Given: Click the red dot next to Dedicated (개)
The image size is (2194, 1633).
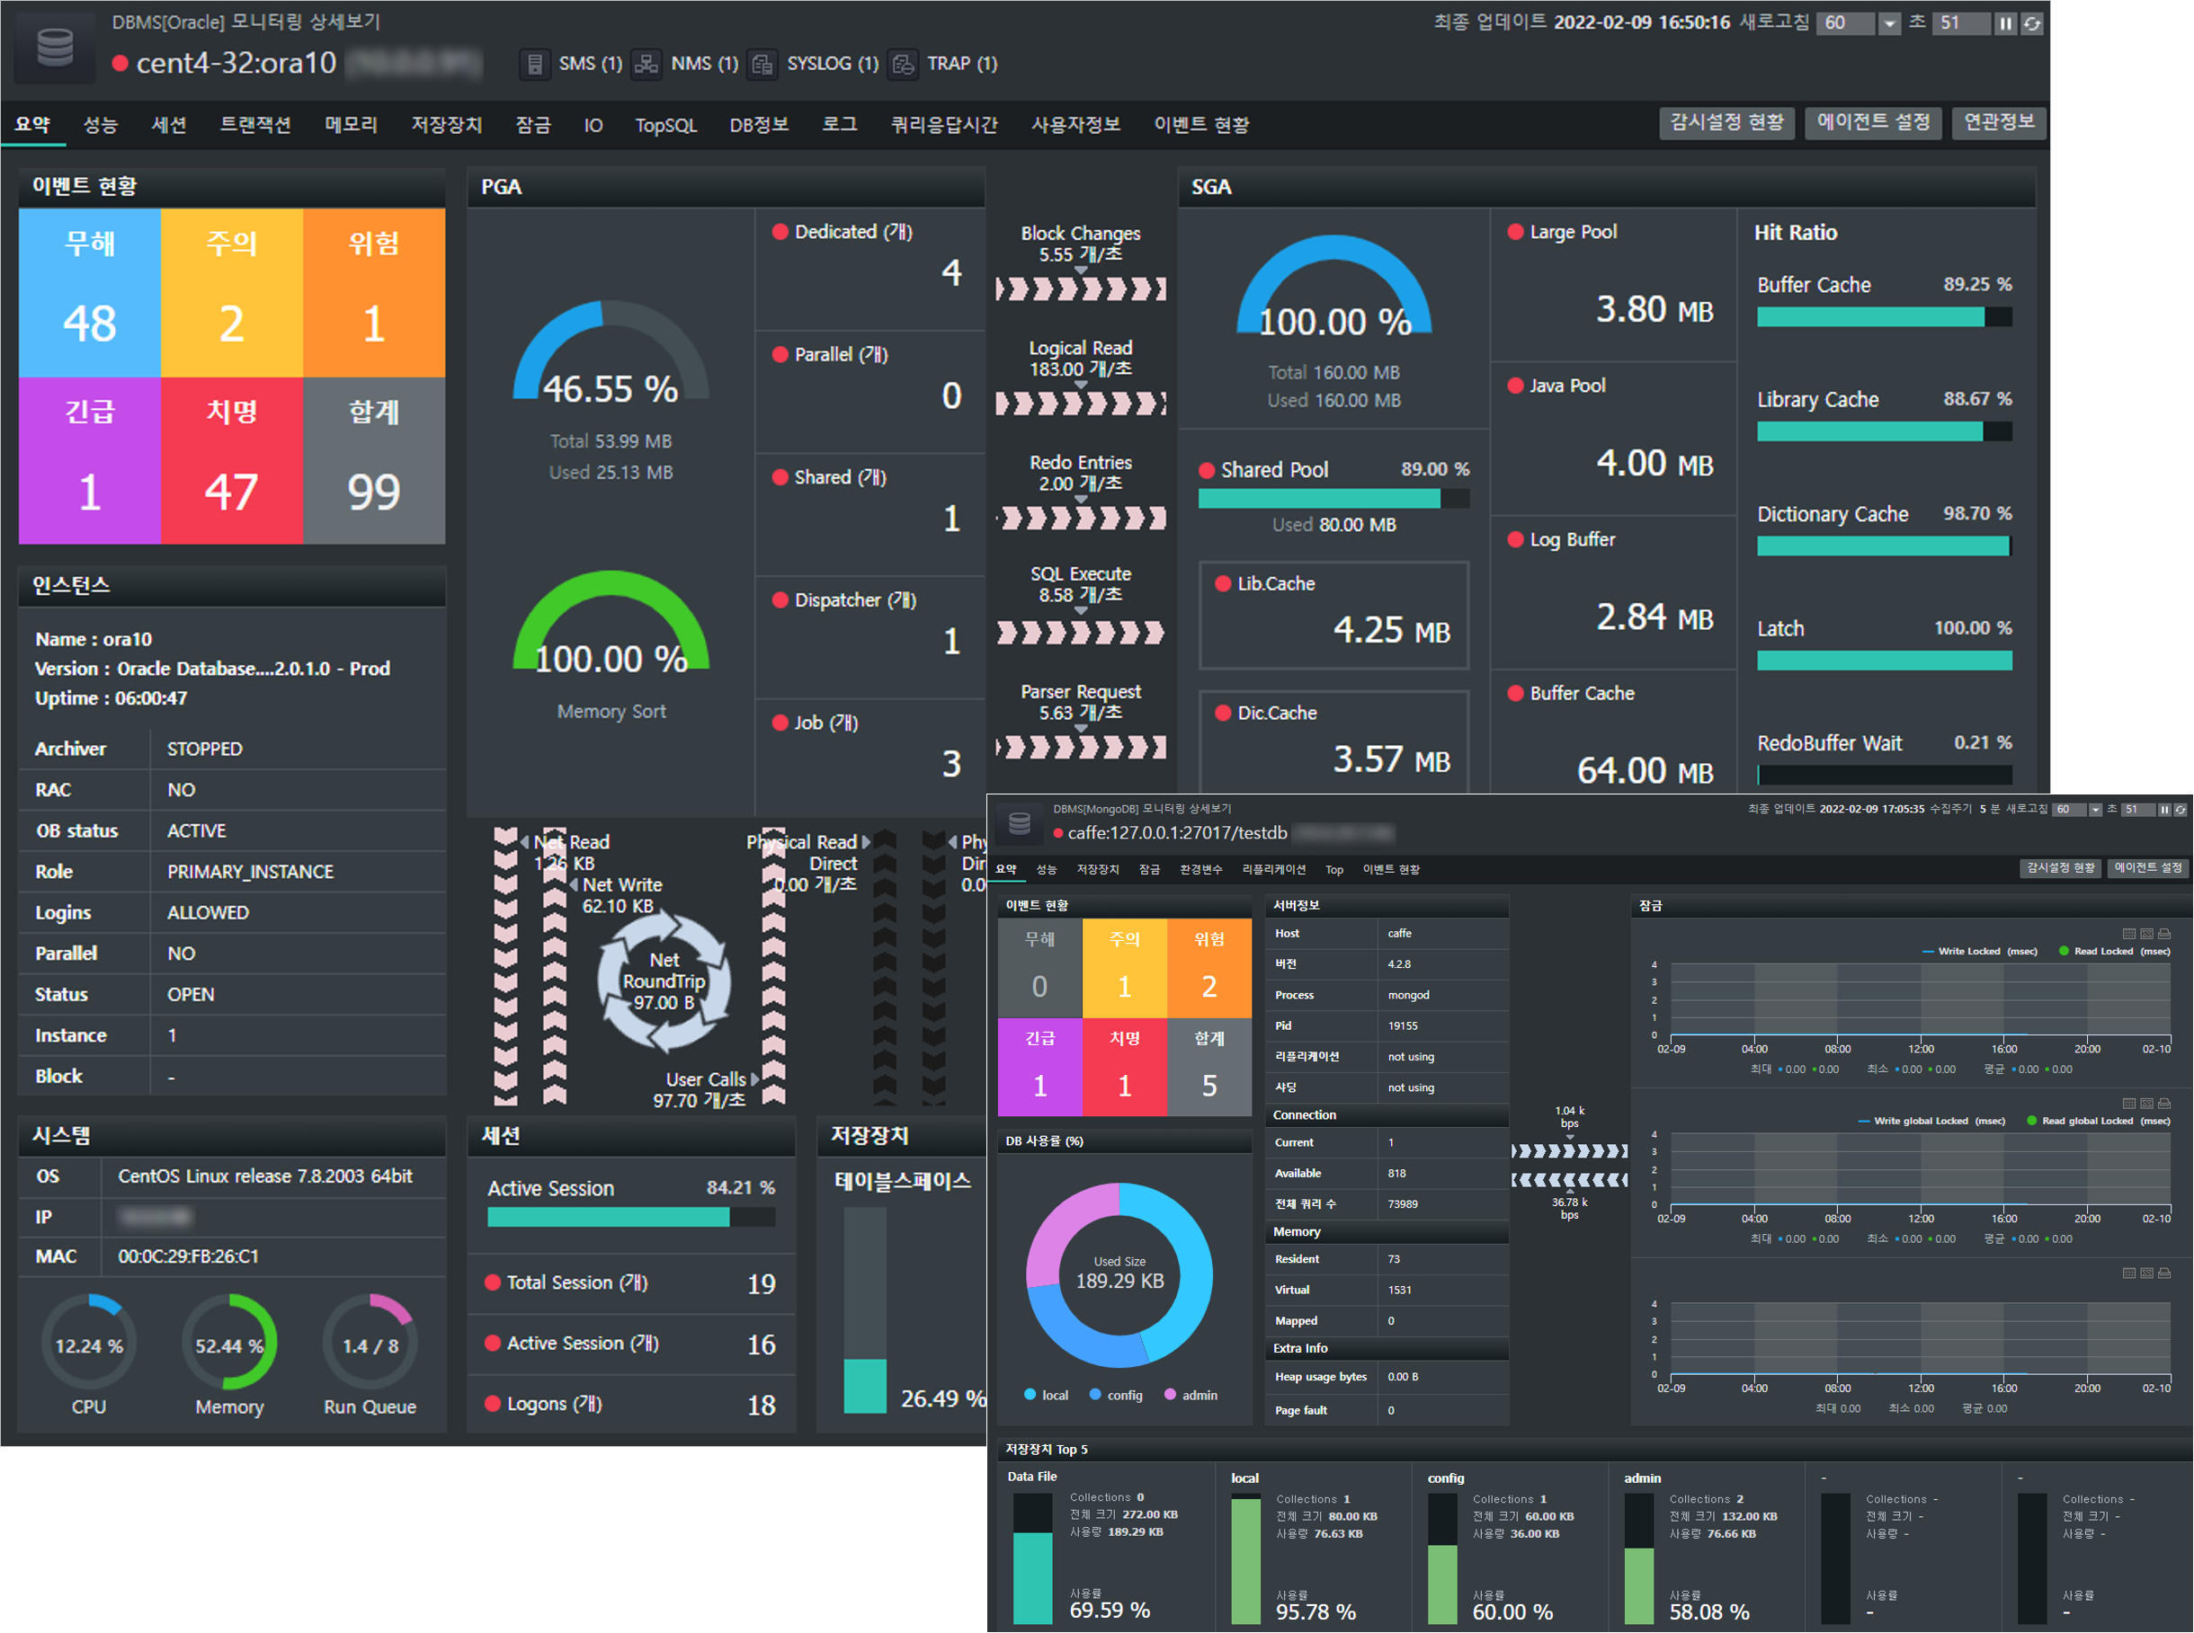Looking at the screenshot, I should coord(780,232).
